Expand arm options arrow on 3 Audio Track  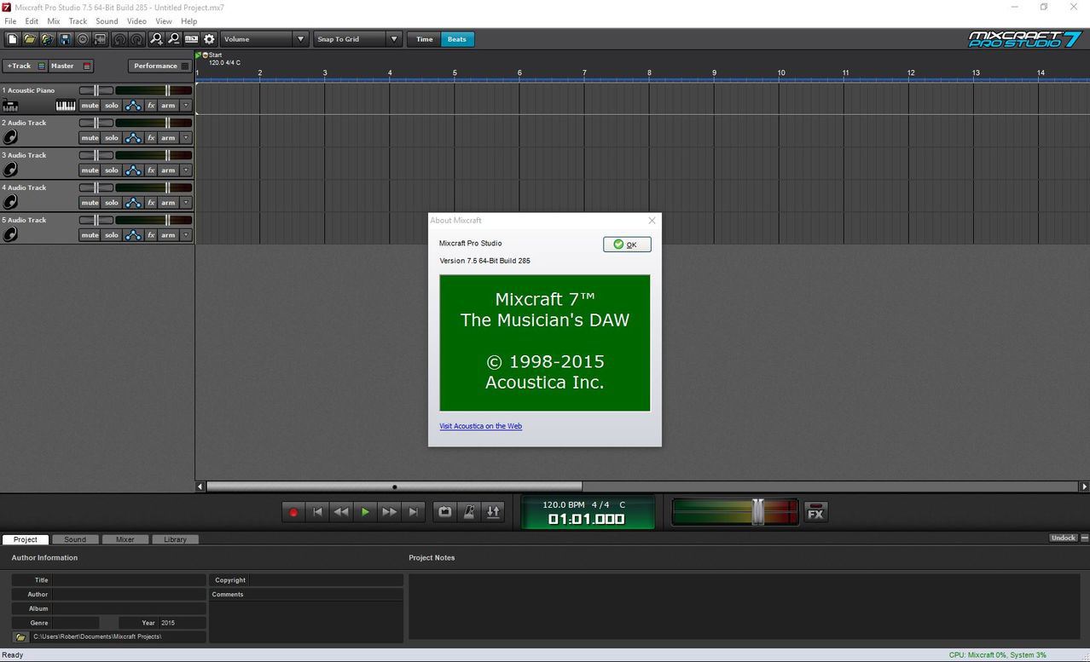[x=186, y=170]
